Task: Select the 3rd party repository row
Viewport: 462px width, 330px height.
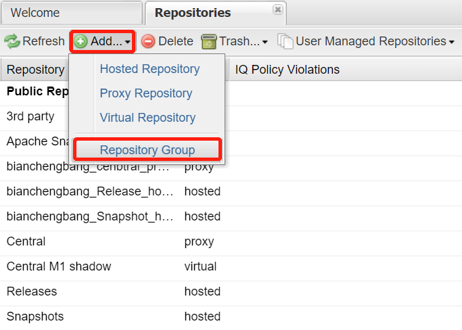Action: (30, 116)
